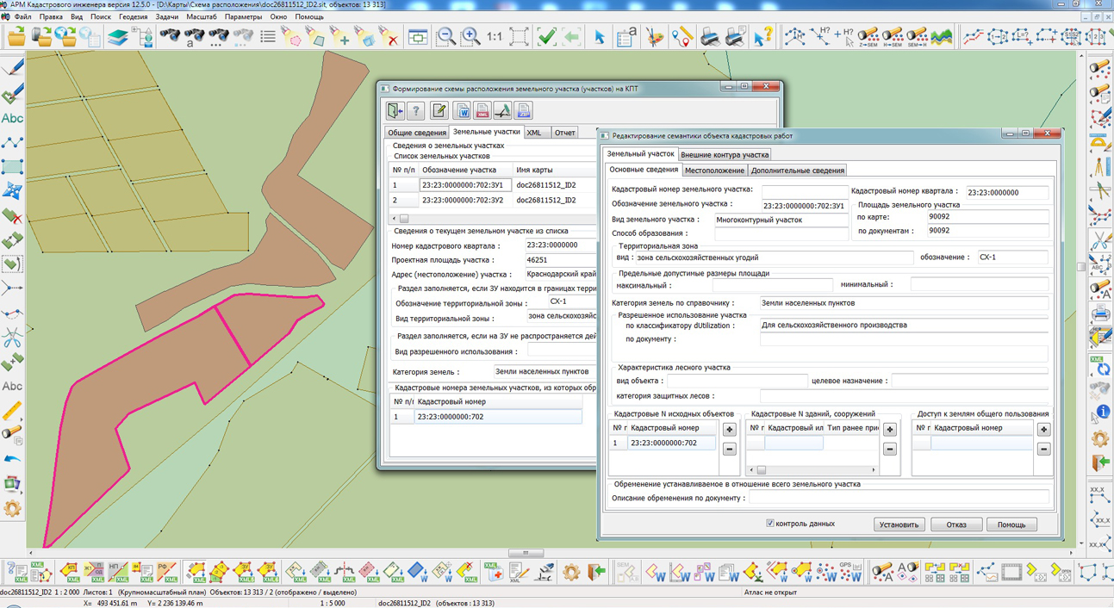Click the 'Вид земельного участка' field
Viewport: 1114px width, 608px height.
[781, 220]
